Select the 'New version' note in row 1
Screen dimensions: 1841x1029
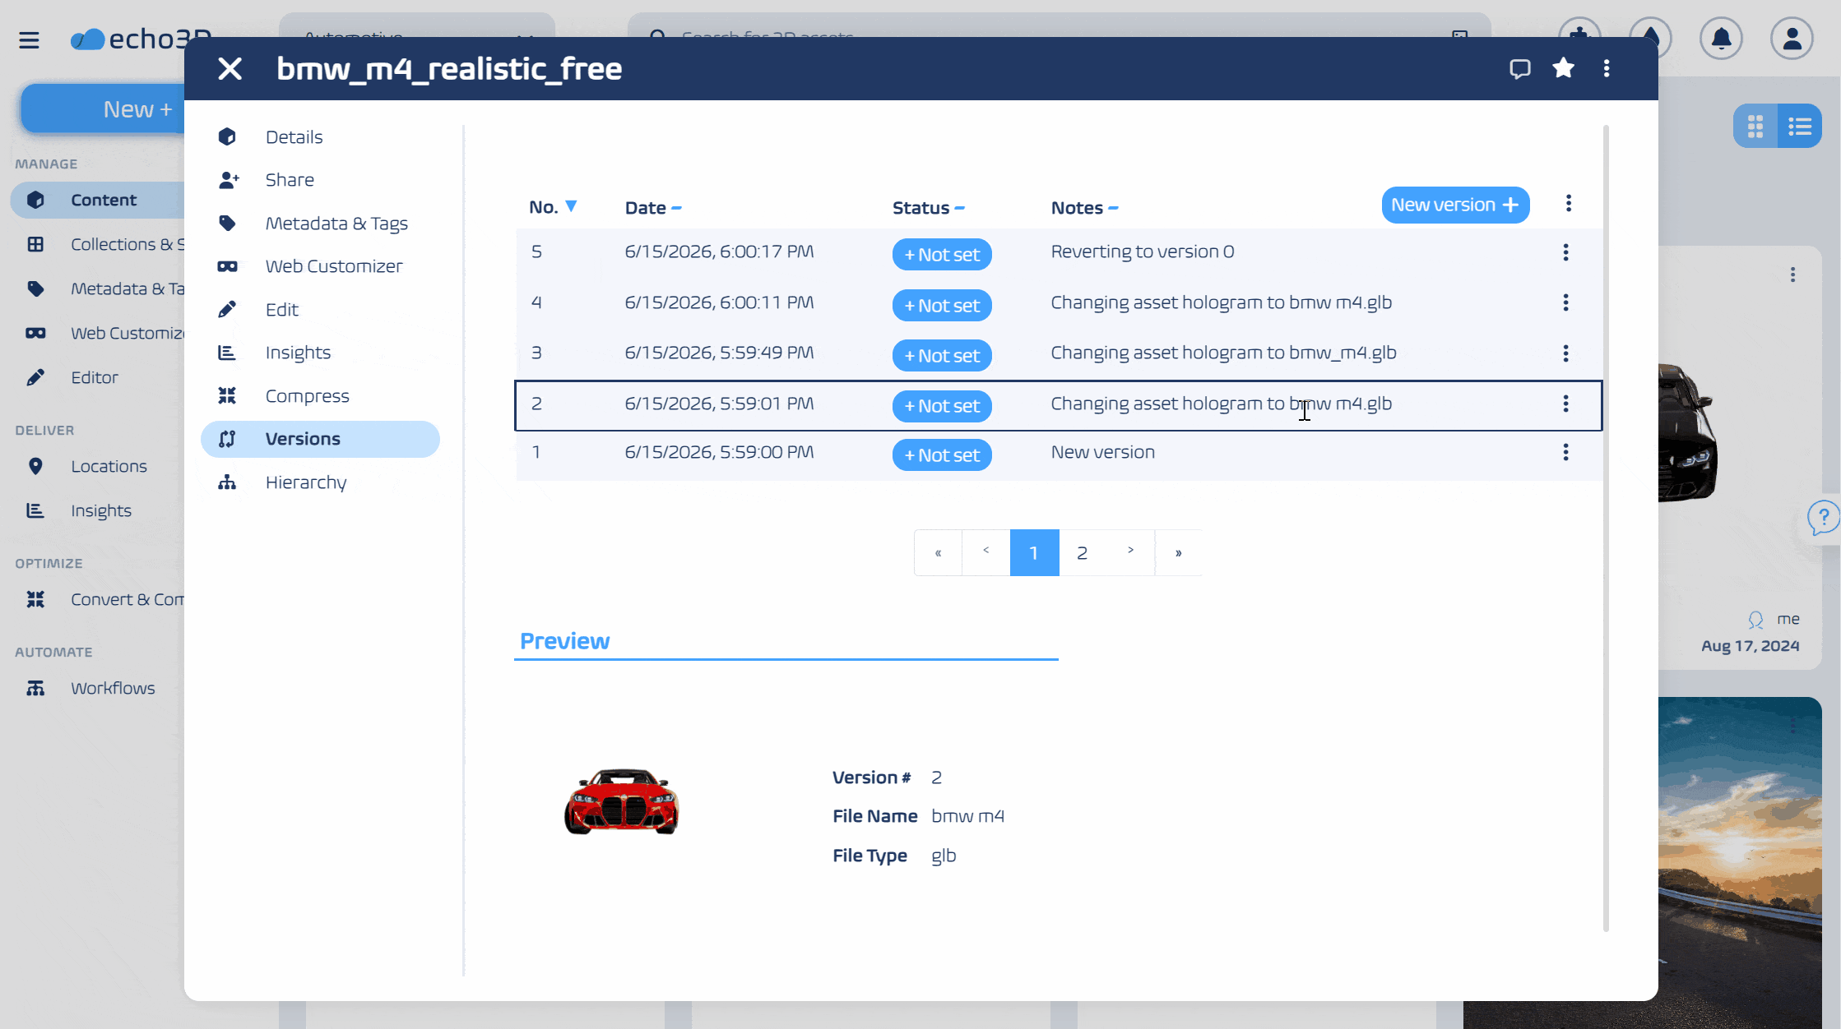coord(1102,452)
